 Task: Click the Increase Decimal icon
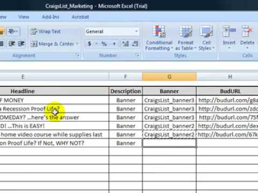pos(125,43)
